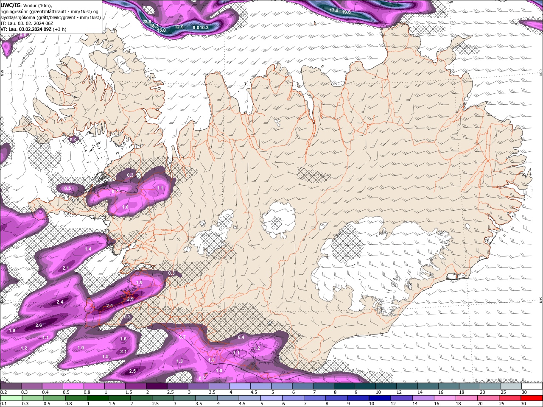Click the 17.9 value near top edge
Screen dimensions: 543x407
(334, 10)
